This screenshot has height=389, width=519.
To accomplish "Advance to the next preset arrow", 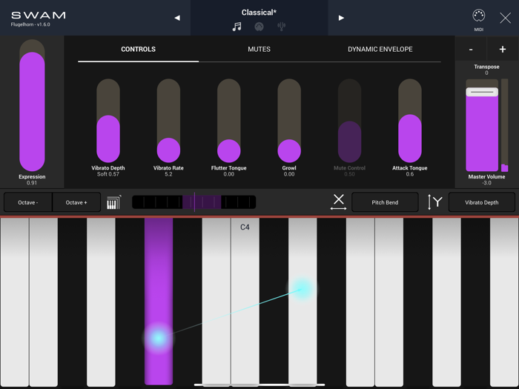I will 341,18.
